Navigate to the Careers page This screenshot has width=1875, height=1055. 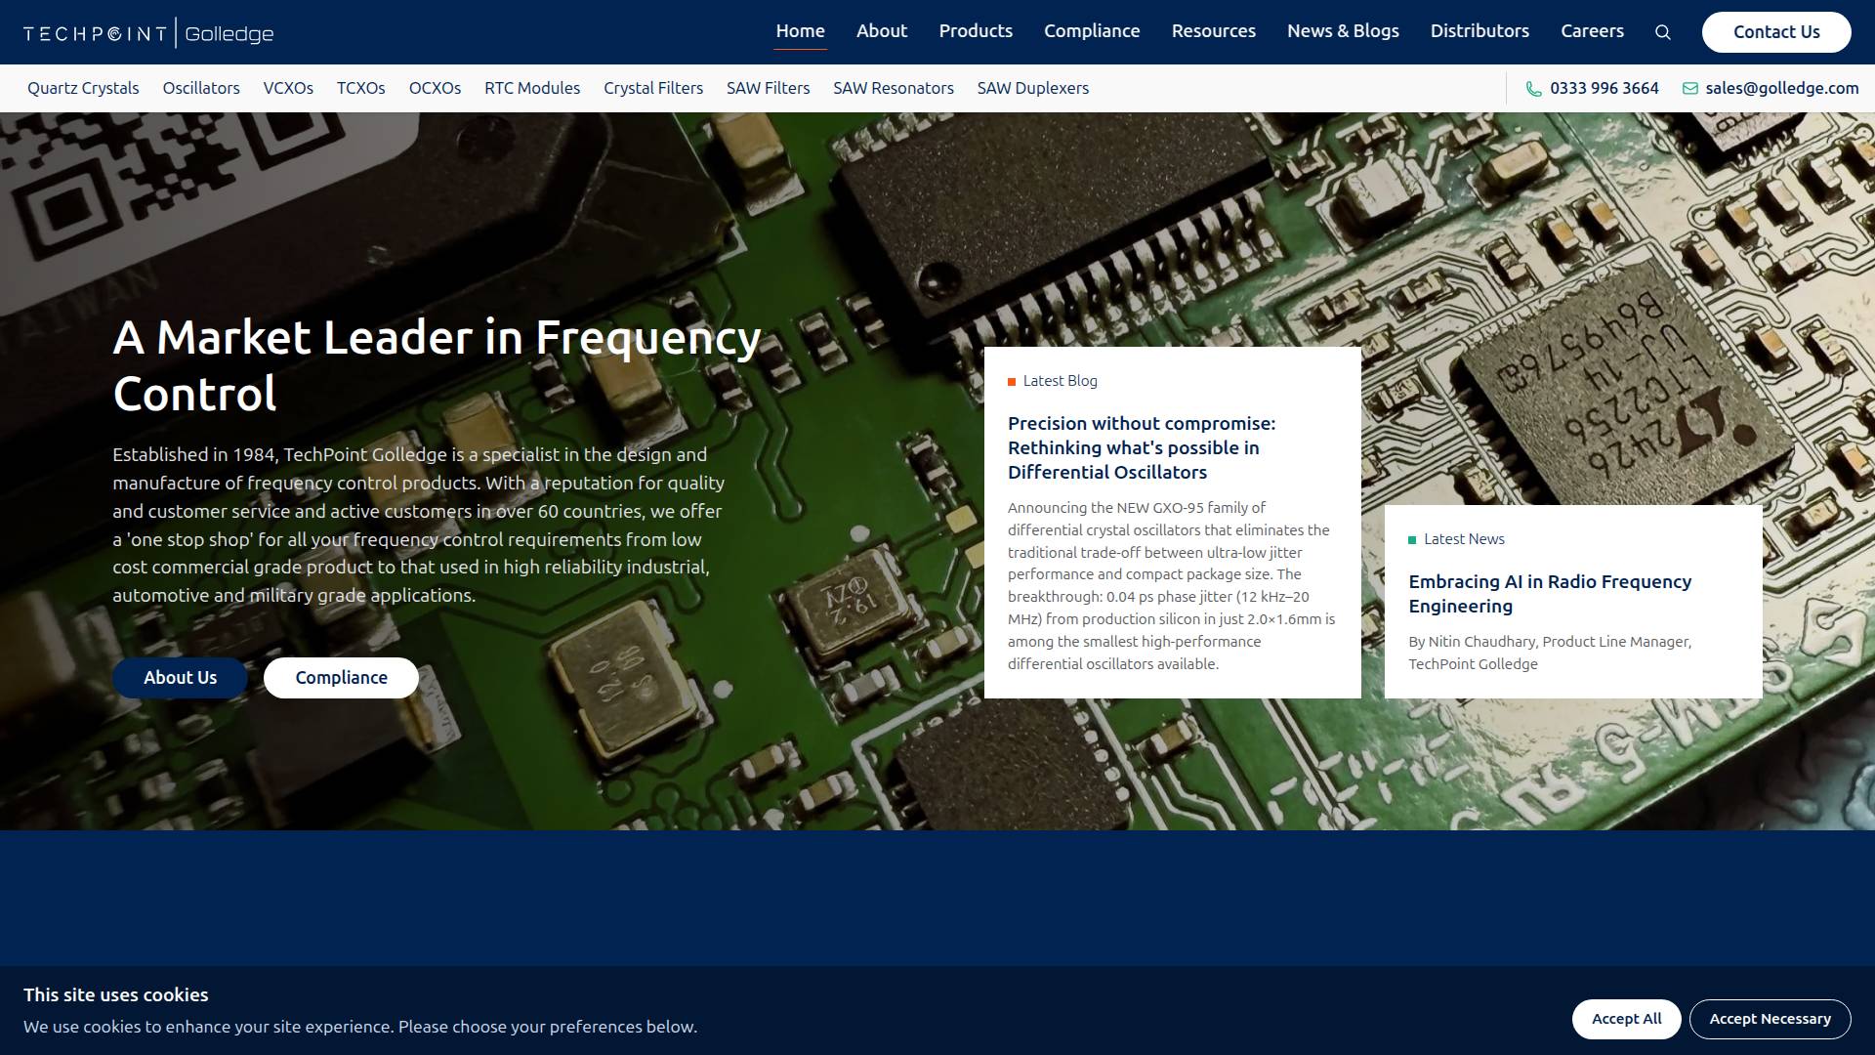[1592, 30]
